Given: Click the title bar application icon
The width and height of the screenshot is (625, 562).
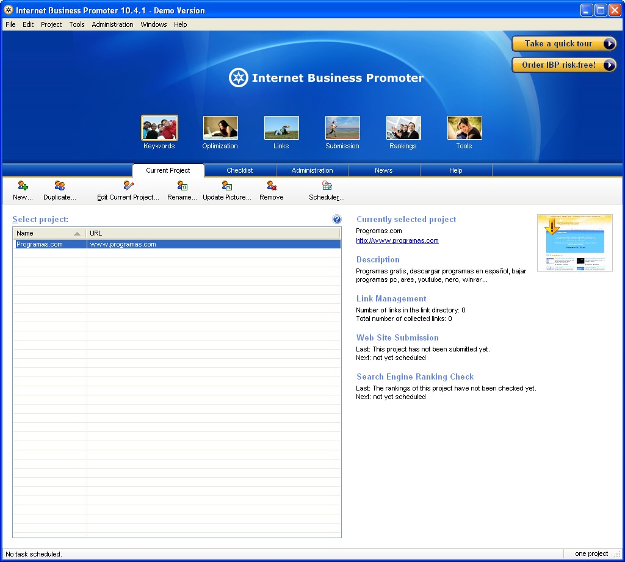Looking at the screenshot, I should coord(9,10).
